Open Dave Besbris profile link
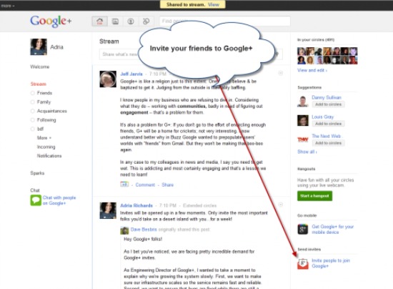 coord(144,230)
